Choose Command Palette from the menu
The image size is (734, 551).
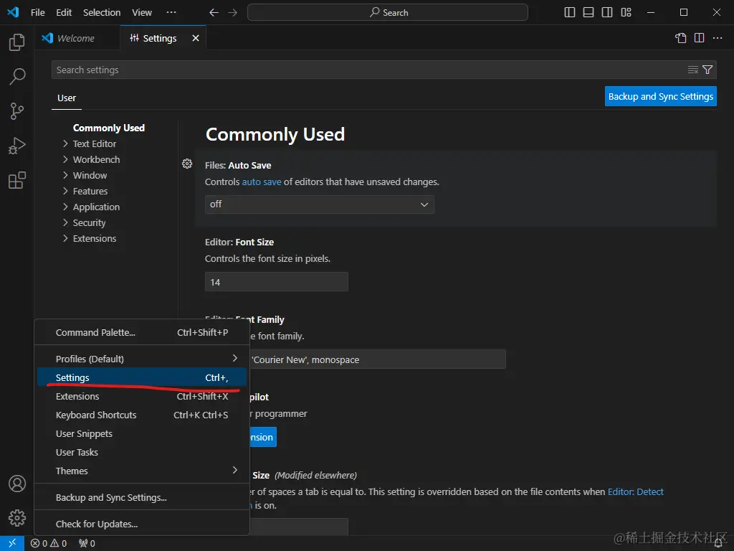(x=142, y=332)
